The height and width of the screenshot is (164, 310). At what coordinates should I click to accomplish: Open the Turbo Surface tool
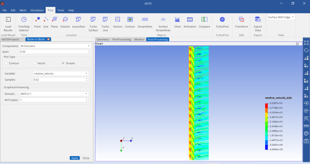pyautogui.click(x=93, y=24)
